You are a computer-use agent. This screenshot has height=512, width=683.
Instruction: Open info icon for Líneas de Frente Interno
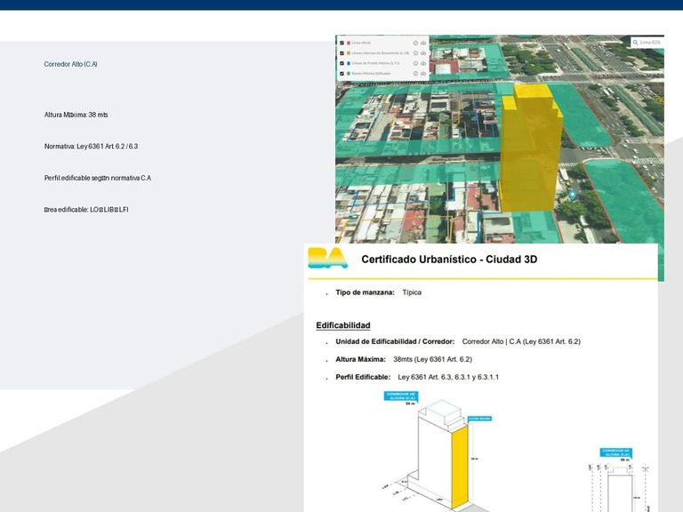415,63
